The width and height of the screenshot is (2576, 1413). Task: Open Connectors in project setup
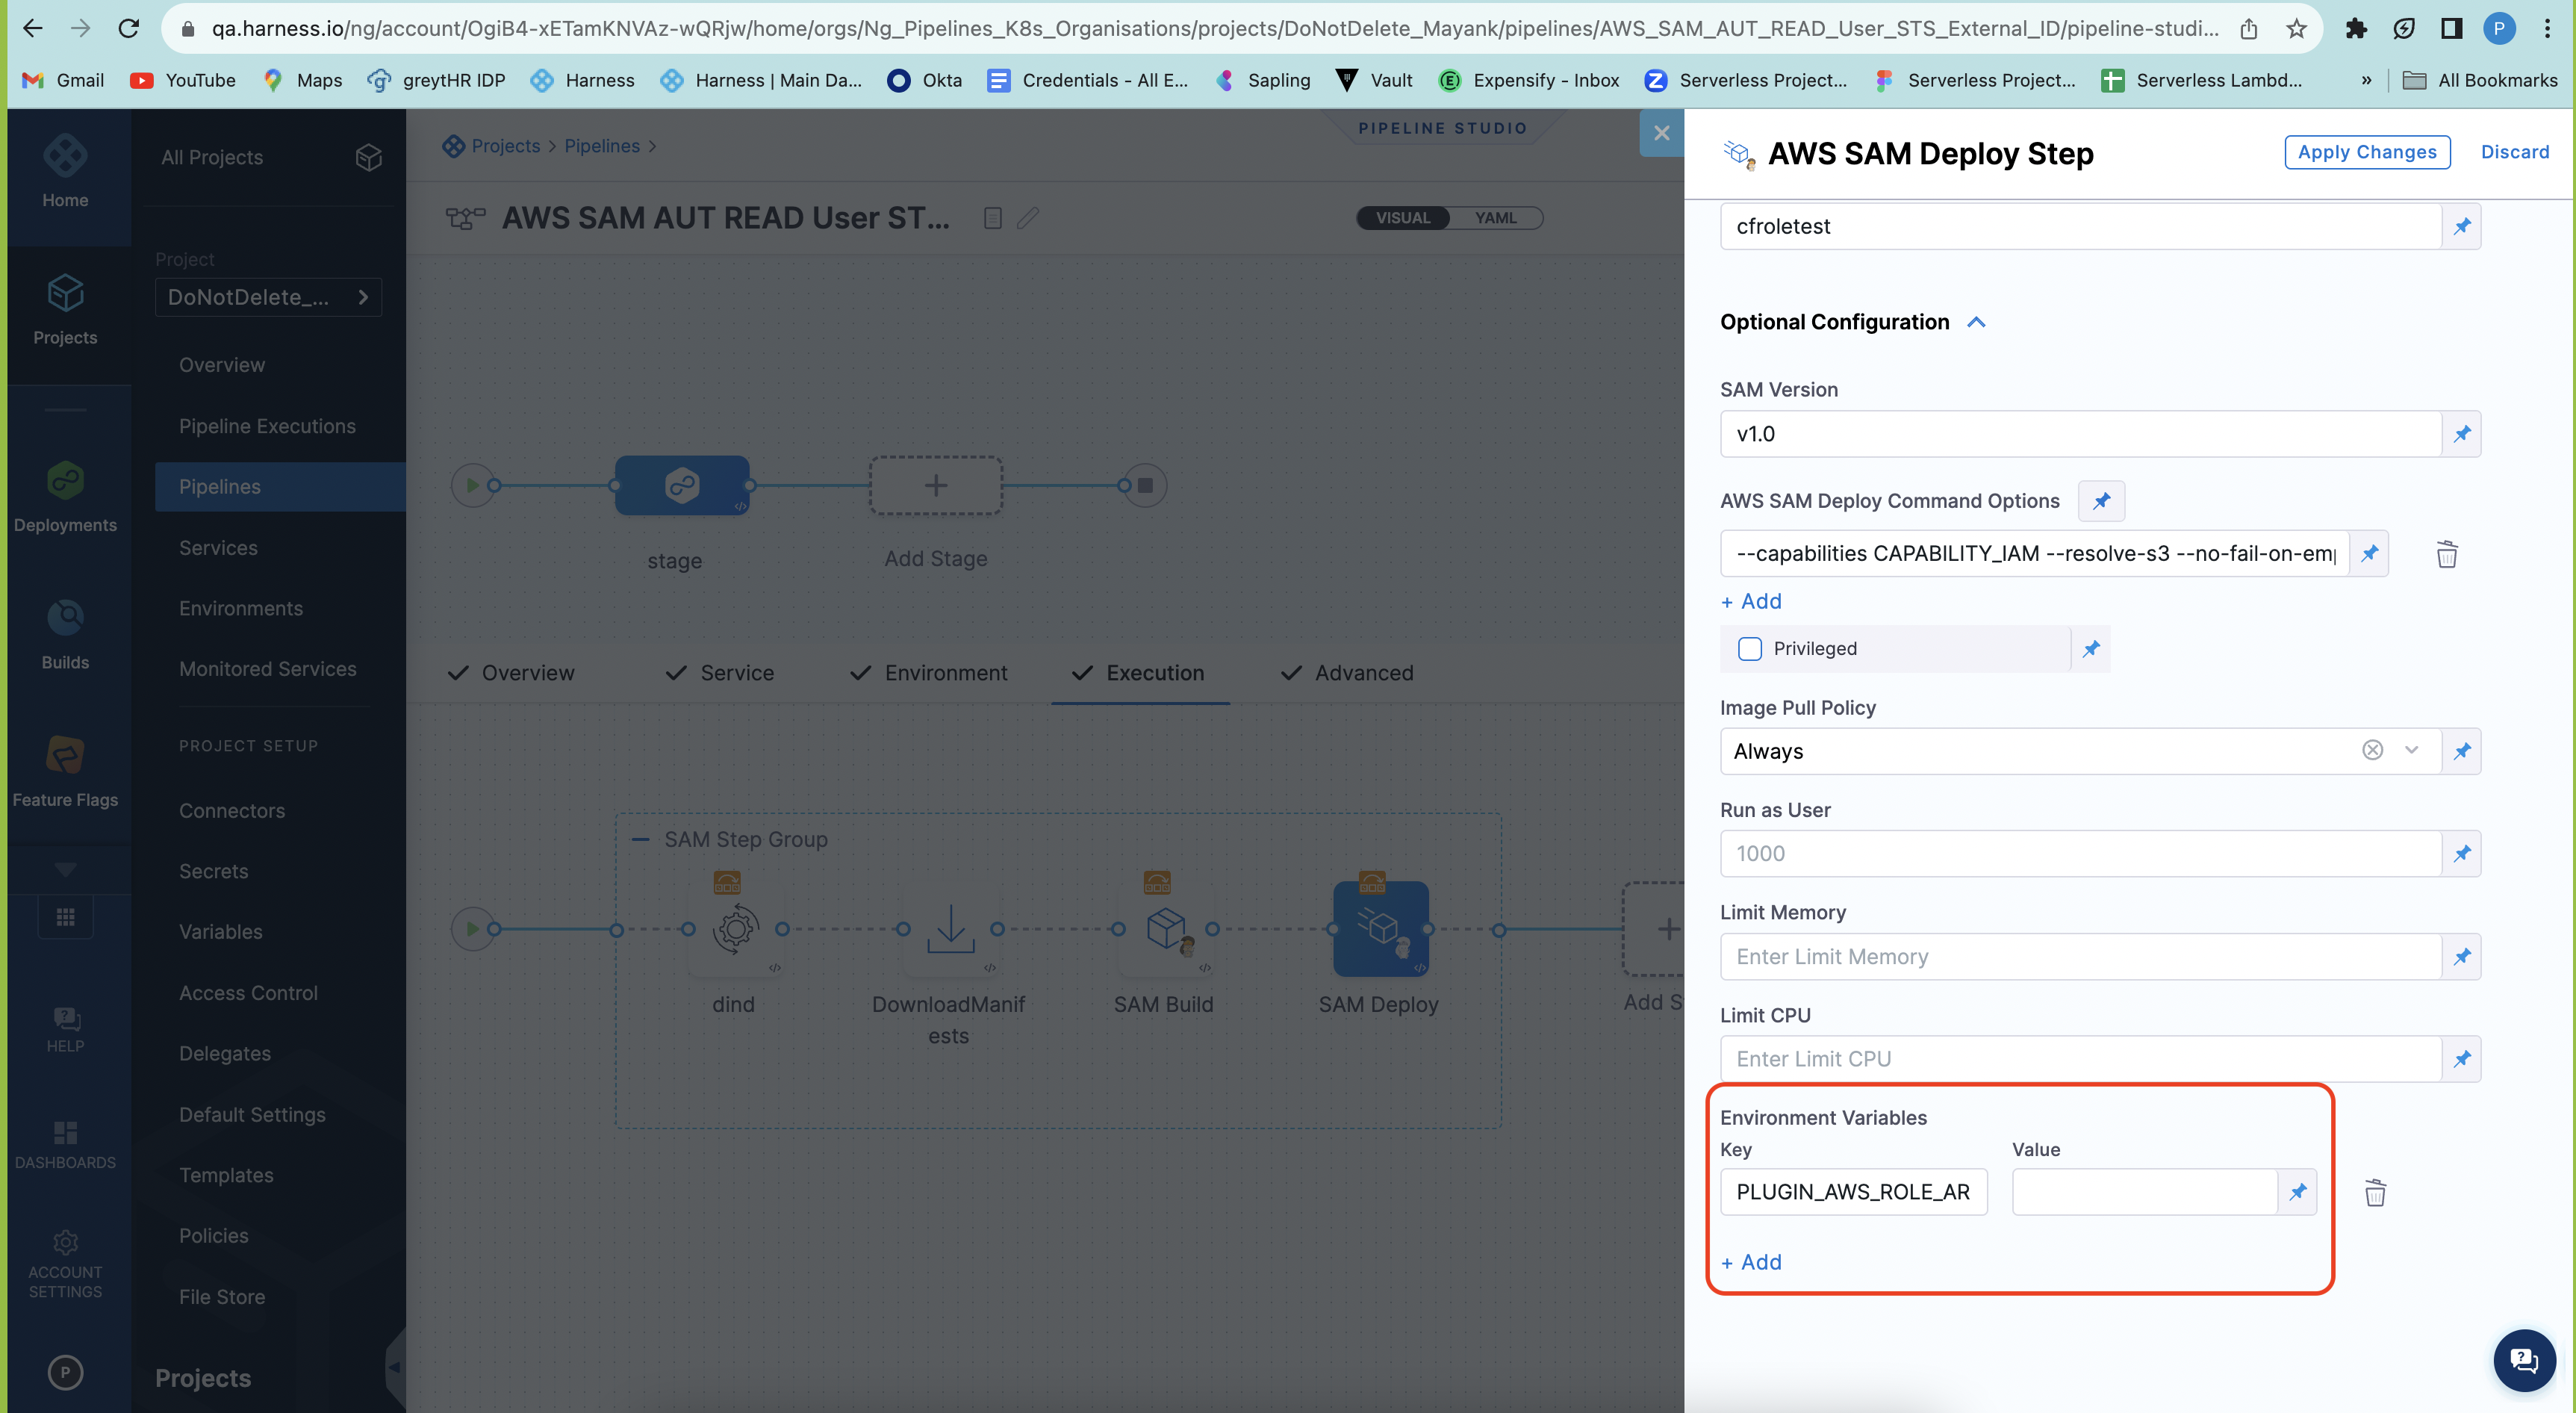232,811
